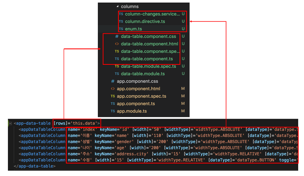Image resolution: width=304 pixels, height=176 pixels.
Task: Click [rows]='this.data' attribute
Action: coord(75,124)
